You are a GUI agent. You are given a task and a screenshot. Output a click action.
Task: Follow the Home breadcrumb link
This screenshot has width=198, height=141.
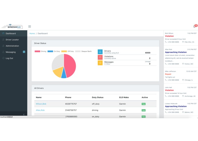tap(32, 33)
